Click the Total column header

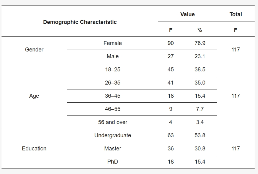[x=236, y=14]
